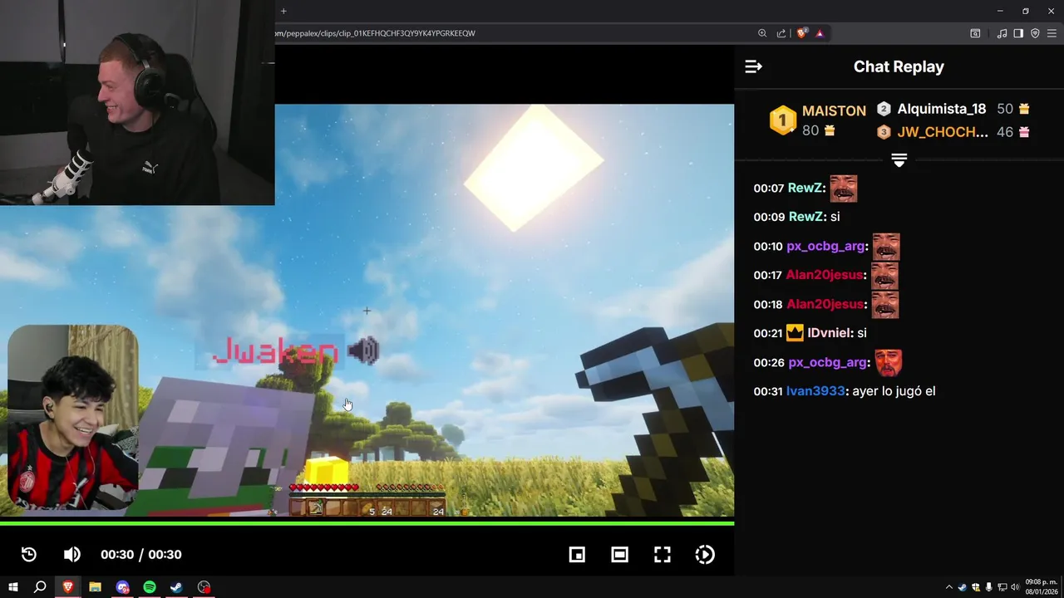1064x598 pixels.
Task: Click Alan20jesus username at 00:17
Action: click(x=825, y=276)
